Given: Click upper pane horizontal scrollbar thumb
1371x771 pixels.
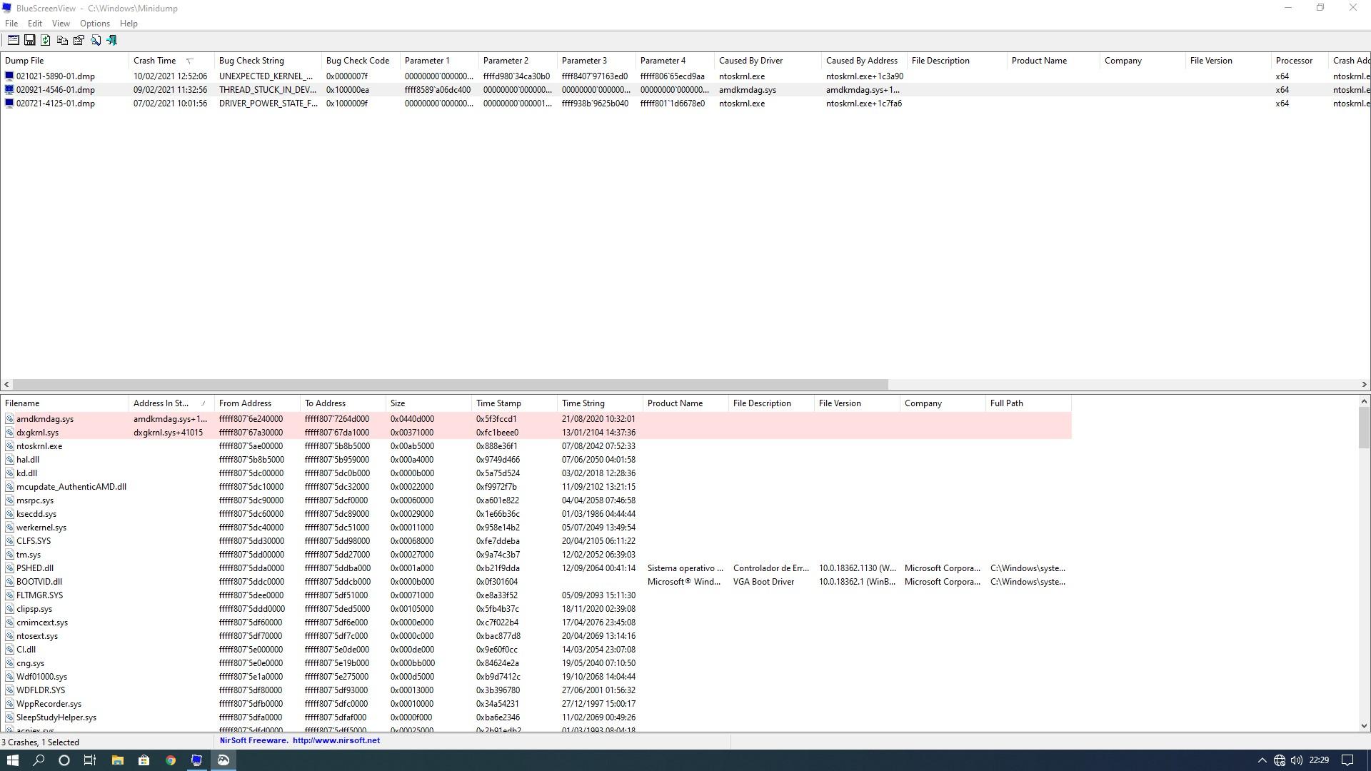Looking at the screenshot, I should (450, 385).
